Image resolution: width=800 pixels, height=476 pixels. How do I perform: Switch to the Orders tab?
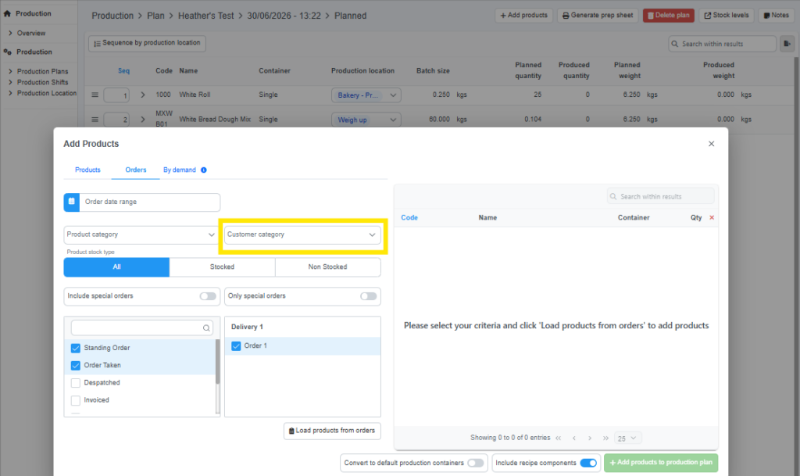136,170
